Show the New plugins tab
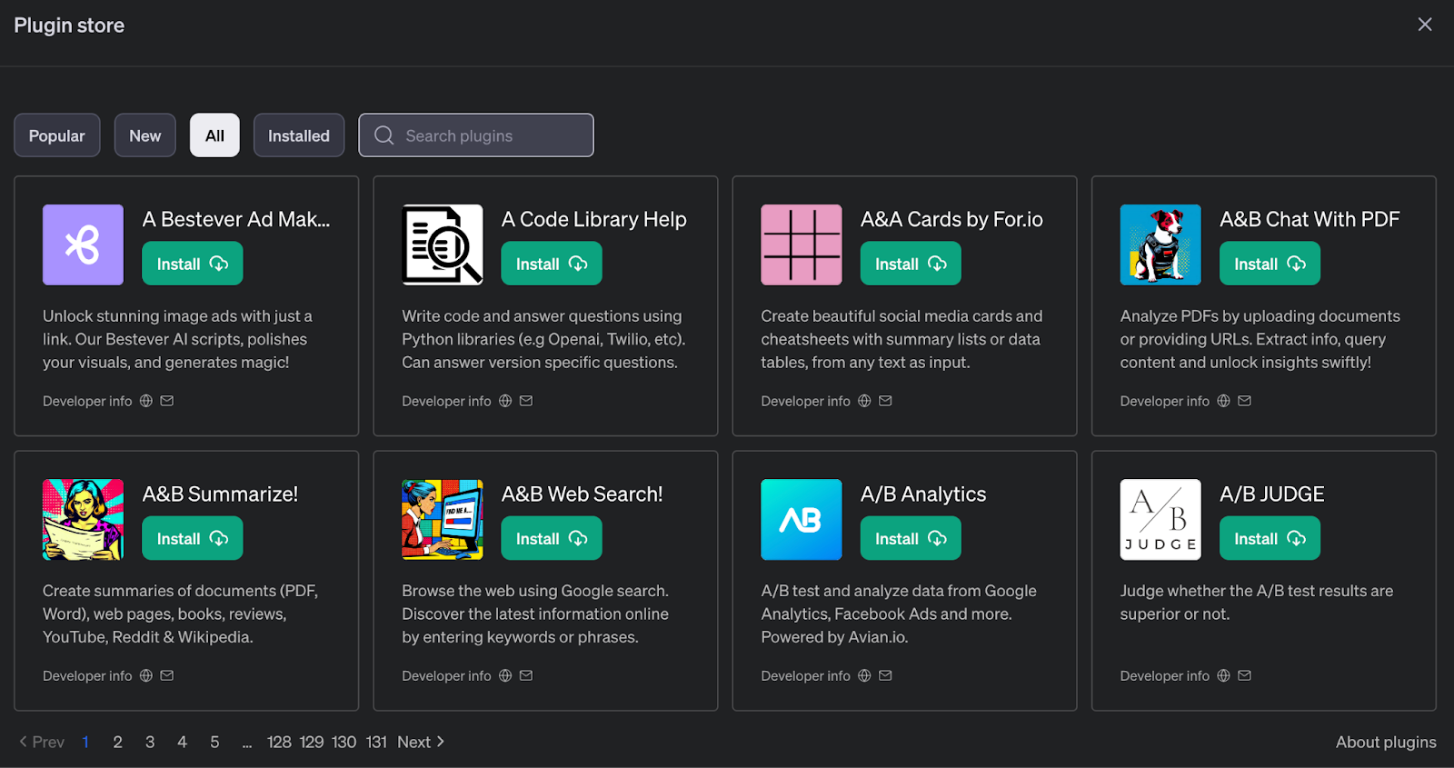The height and width of the screenshot is (768, 1454). 144,135
